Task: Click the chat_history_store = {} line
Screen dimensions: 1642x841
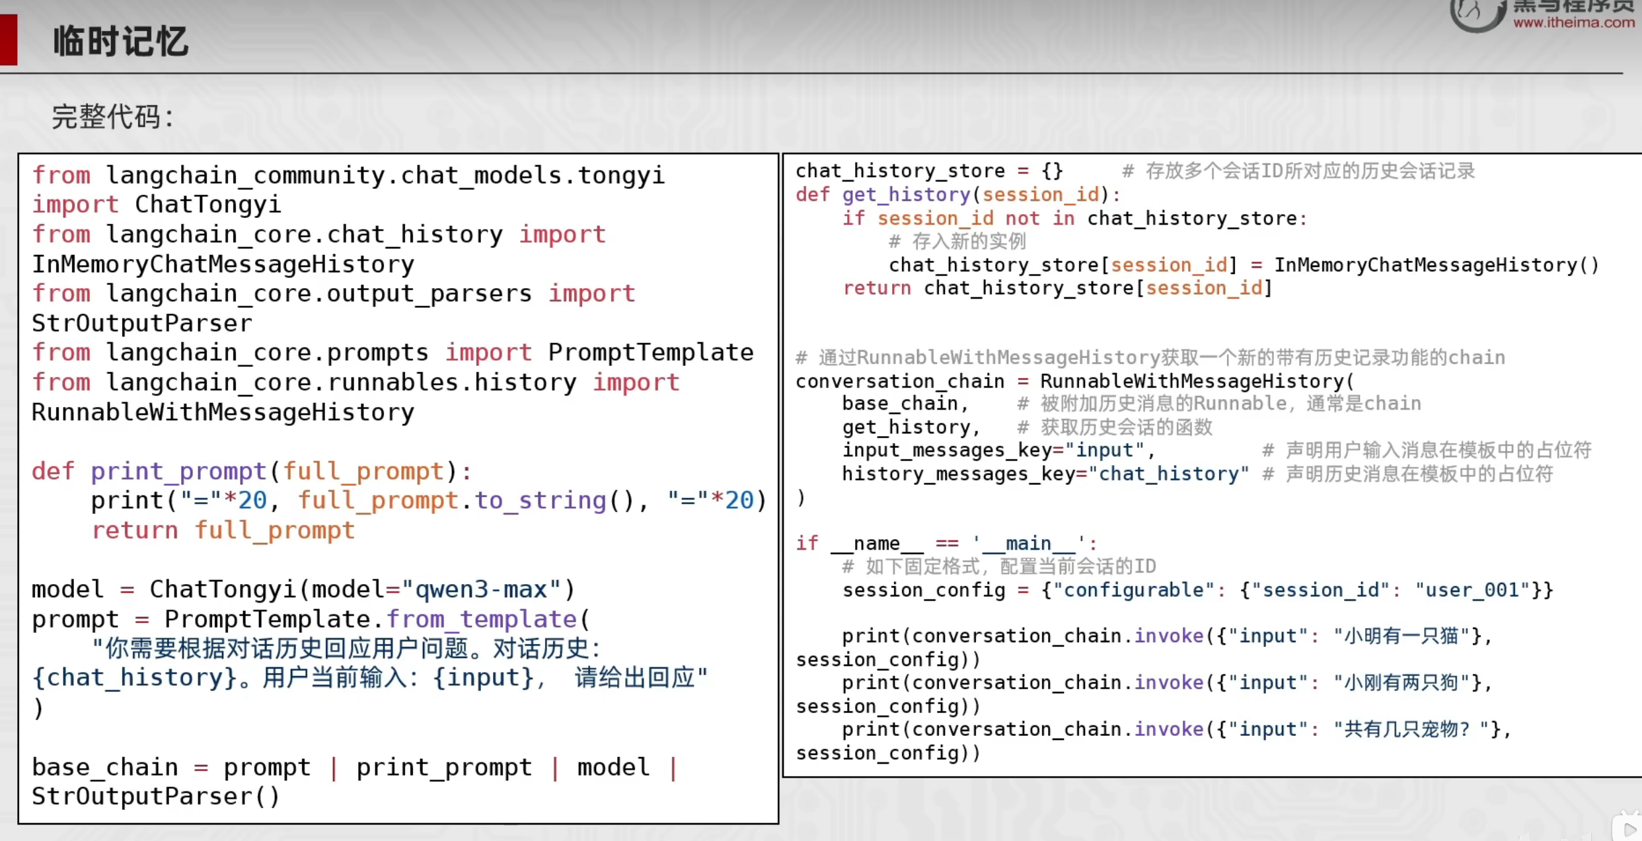Action: pos(928,171)
